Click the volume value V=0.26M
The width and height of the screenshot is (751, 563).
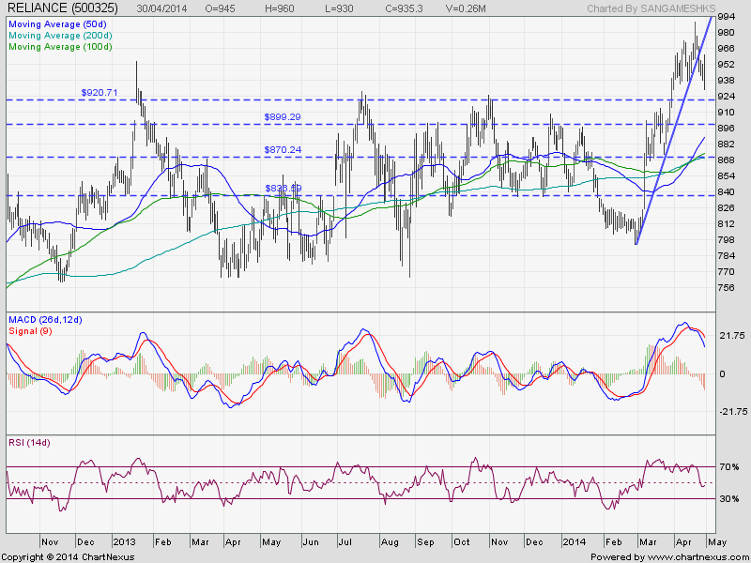466,8
